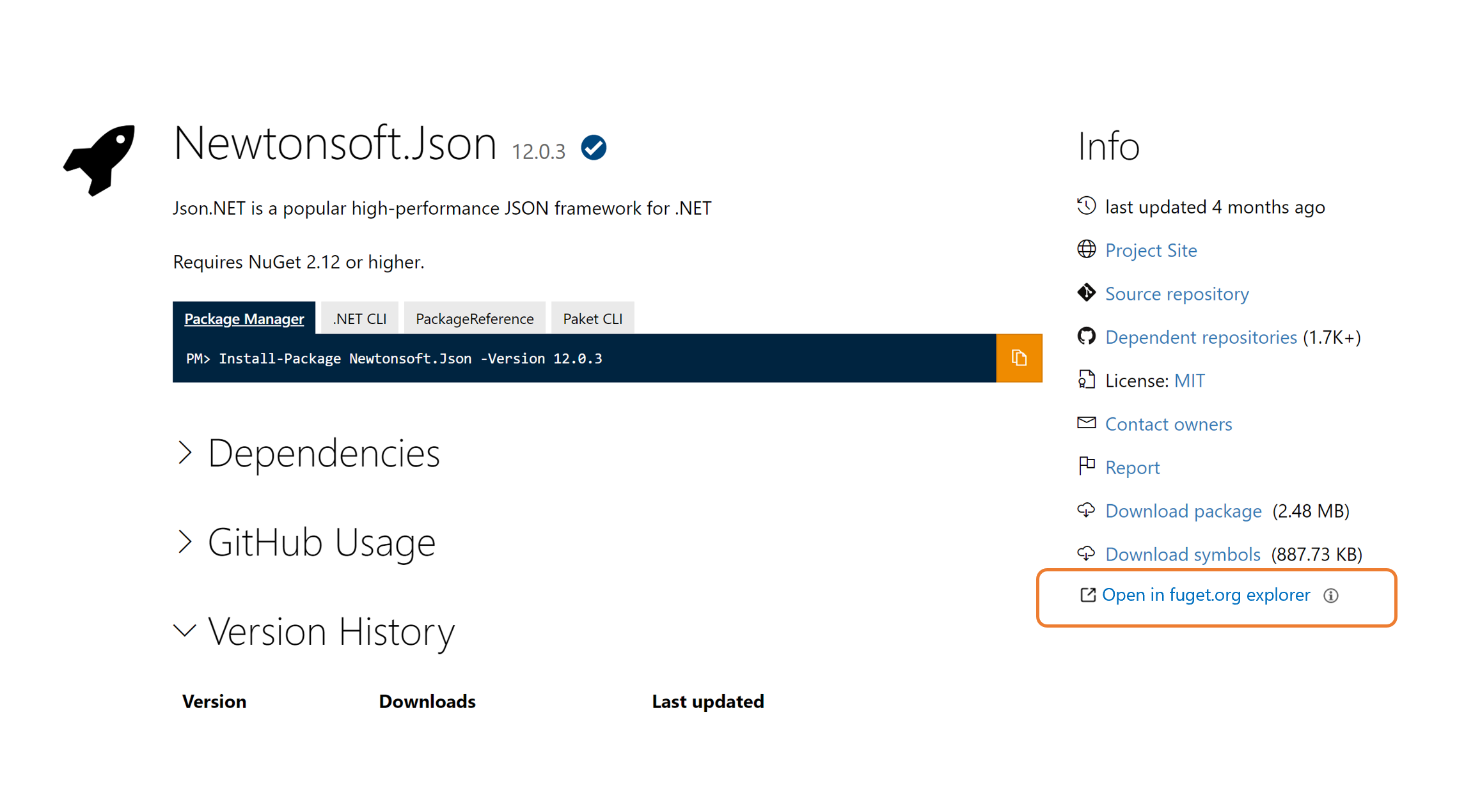Click the clock icon beside last updated
This screenshot has height=788, width=1457.
[1086, 206]
